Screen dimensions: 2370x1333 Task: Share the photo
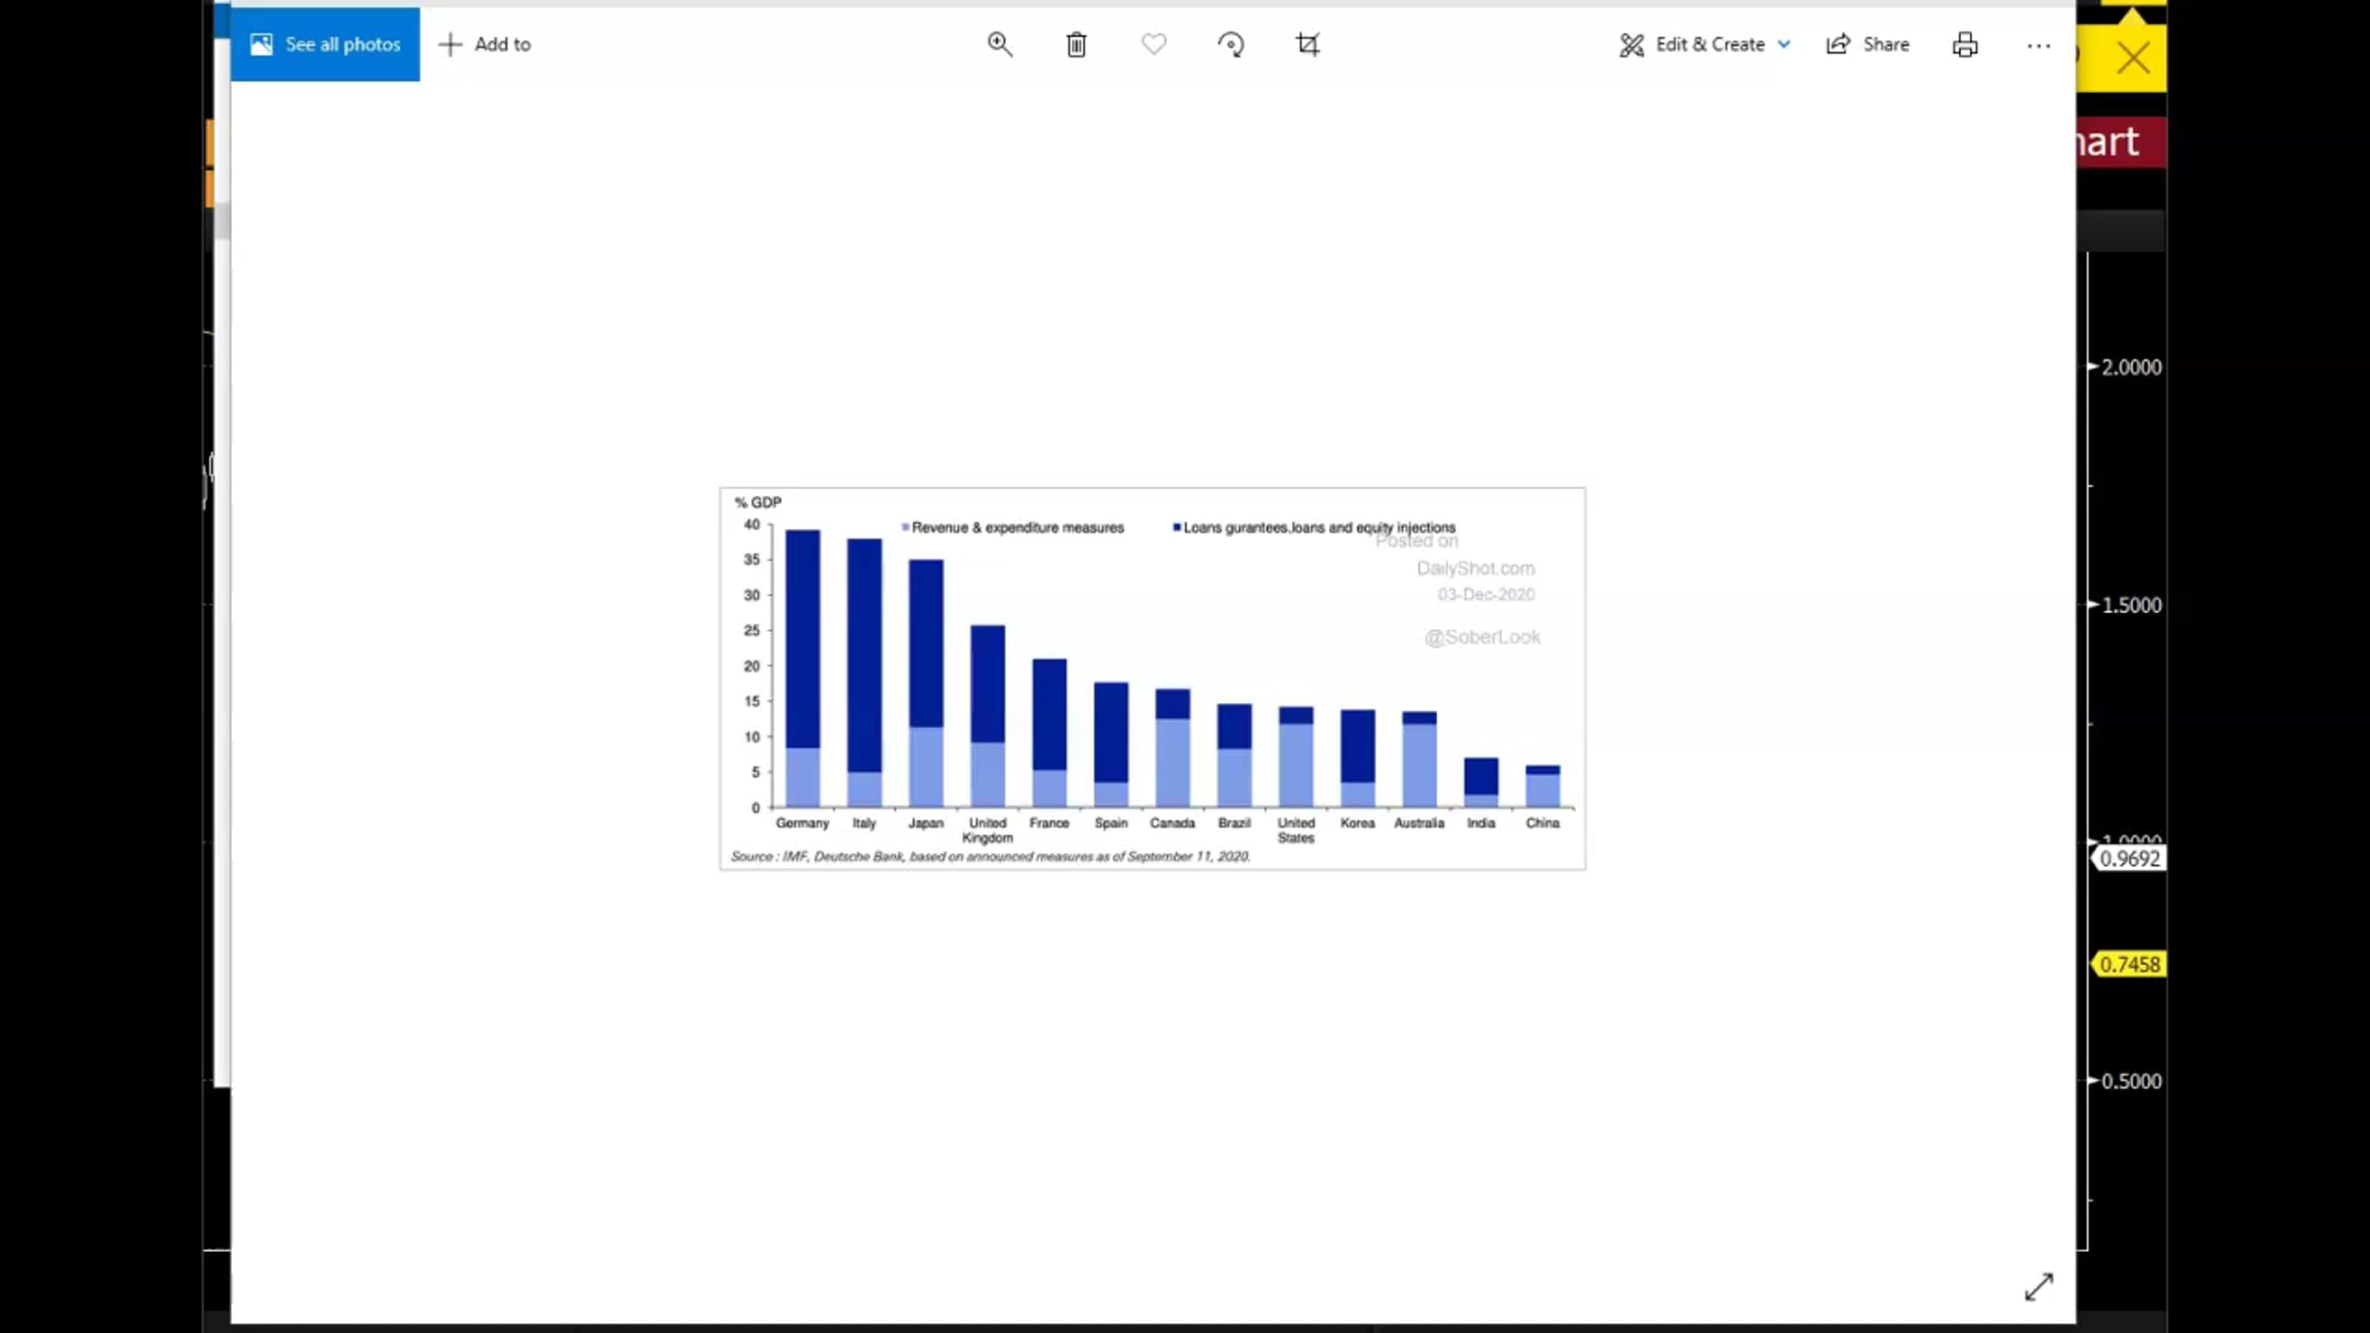pyautogui.click(x=1867, y=44)
